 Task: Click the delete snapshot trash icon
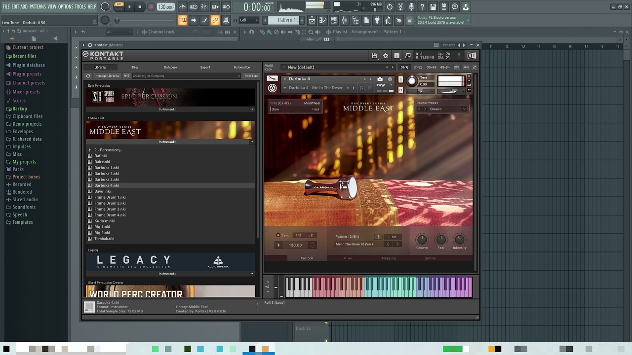[370, 88]
